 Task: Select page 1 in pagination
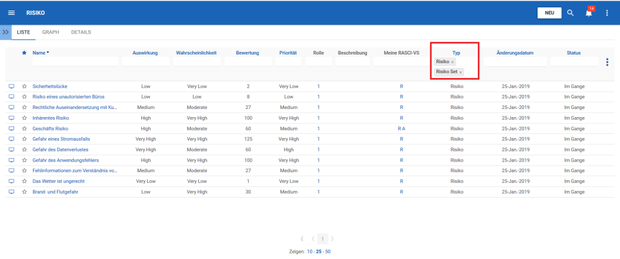pos(322,239)
